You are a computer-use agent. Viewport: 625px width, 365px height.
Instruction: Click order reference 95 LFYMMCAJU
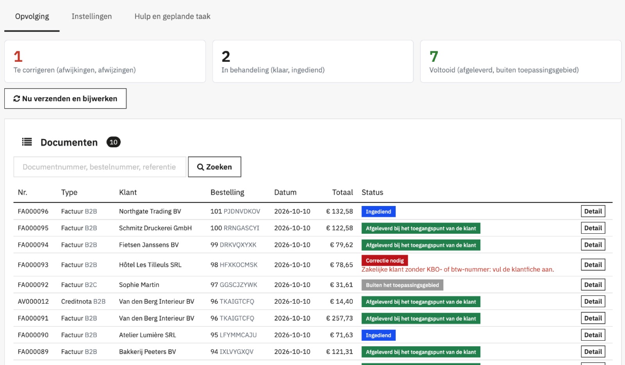point(234,335)
